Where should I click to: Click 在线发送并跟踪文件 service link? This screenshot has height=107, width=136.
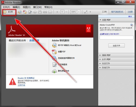(66, 58)
